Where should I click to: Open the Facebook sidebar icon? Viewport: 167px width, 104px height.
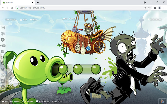tap(3, 51)
